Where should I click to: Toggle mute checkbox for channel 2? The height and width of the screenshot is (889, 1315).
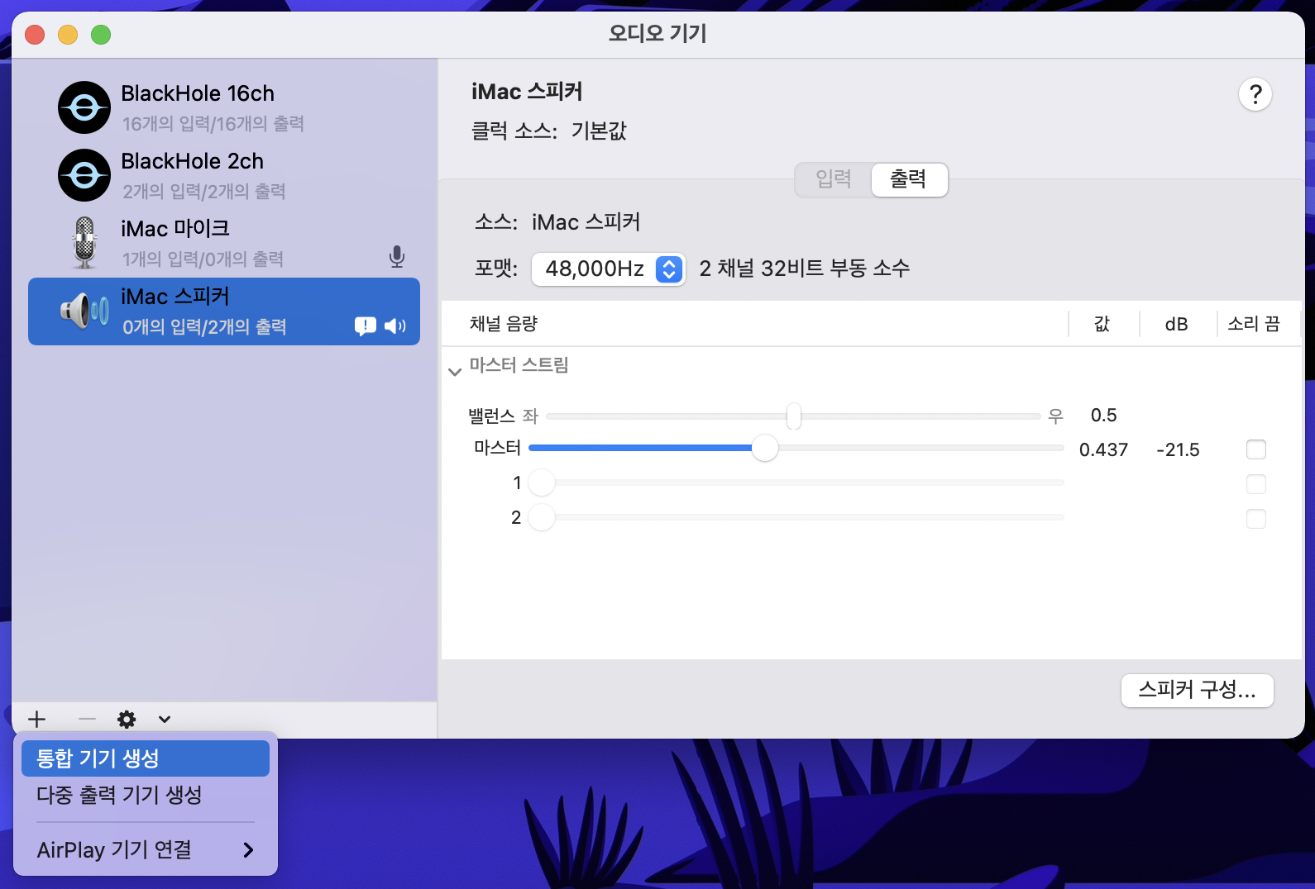pyautogui.click(x=1255, y=519)
